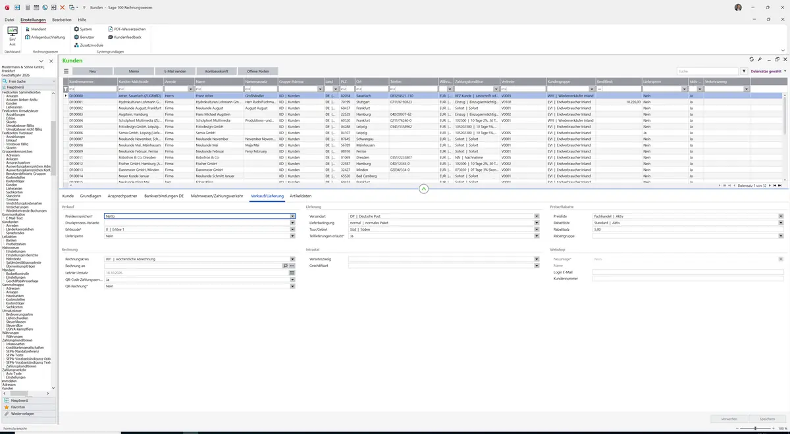Click the Kontoauskunft button
The width and height of the screenshot is (790, 434).
[x=217, y=71]
